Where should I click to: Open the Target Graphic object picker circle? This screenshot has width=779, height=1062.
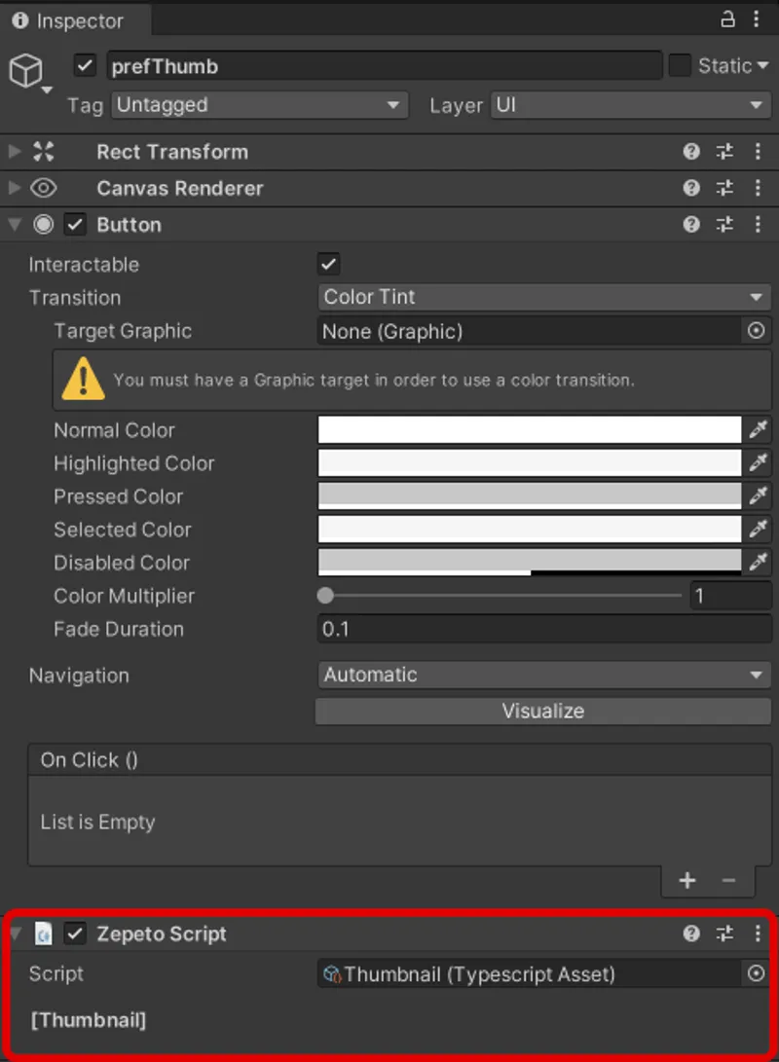(x=756, y=331)
